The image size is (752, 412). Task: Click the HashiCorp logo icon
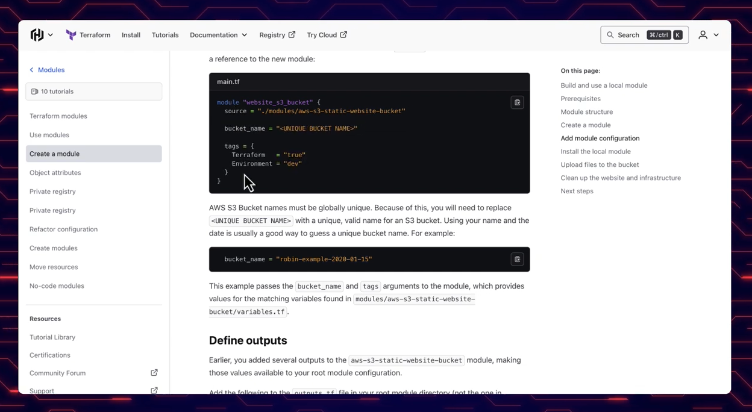[x=37, y=35]
